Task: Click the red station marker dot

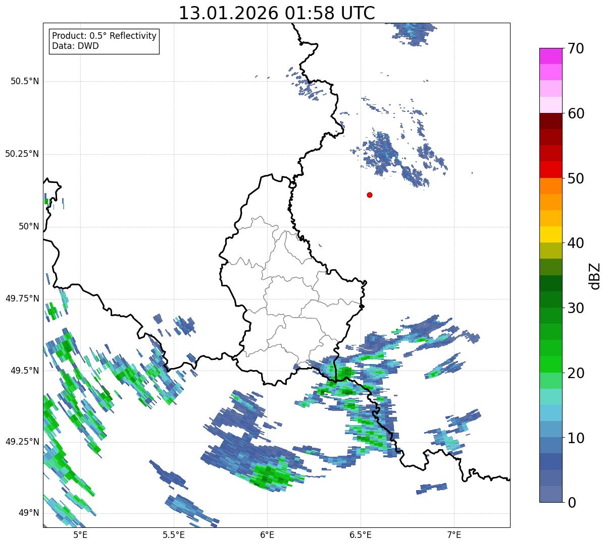Action: pyautogui.click(x=370, y=195)
